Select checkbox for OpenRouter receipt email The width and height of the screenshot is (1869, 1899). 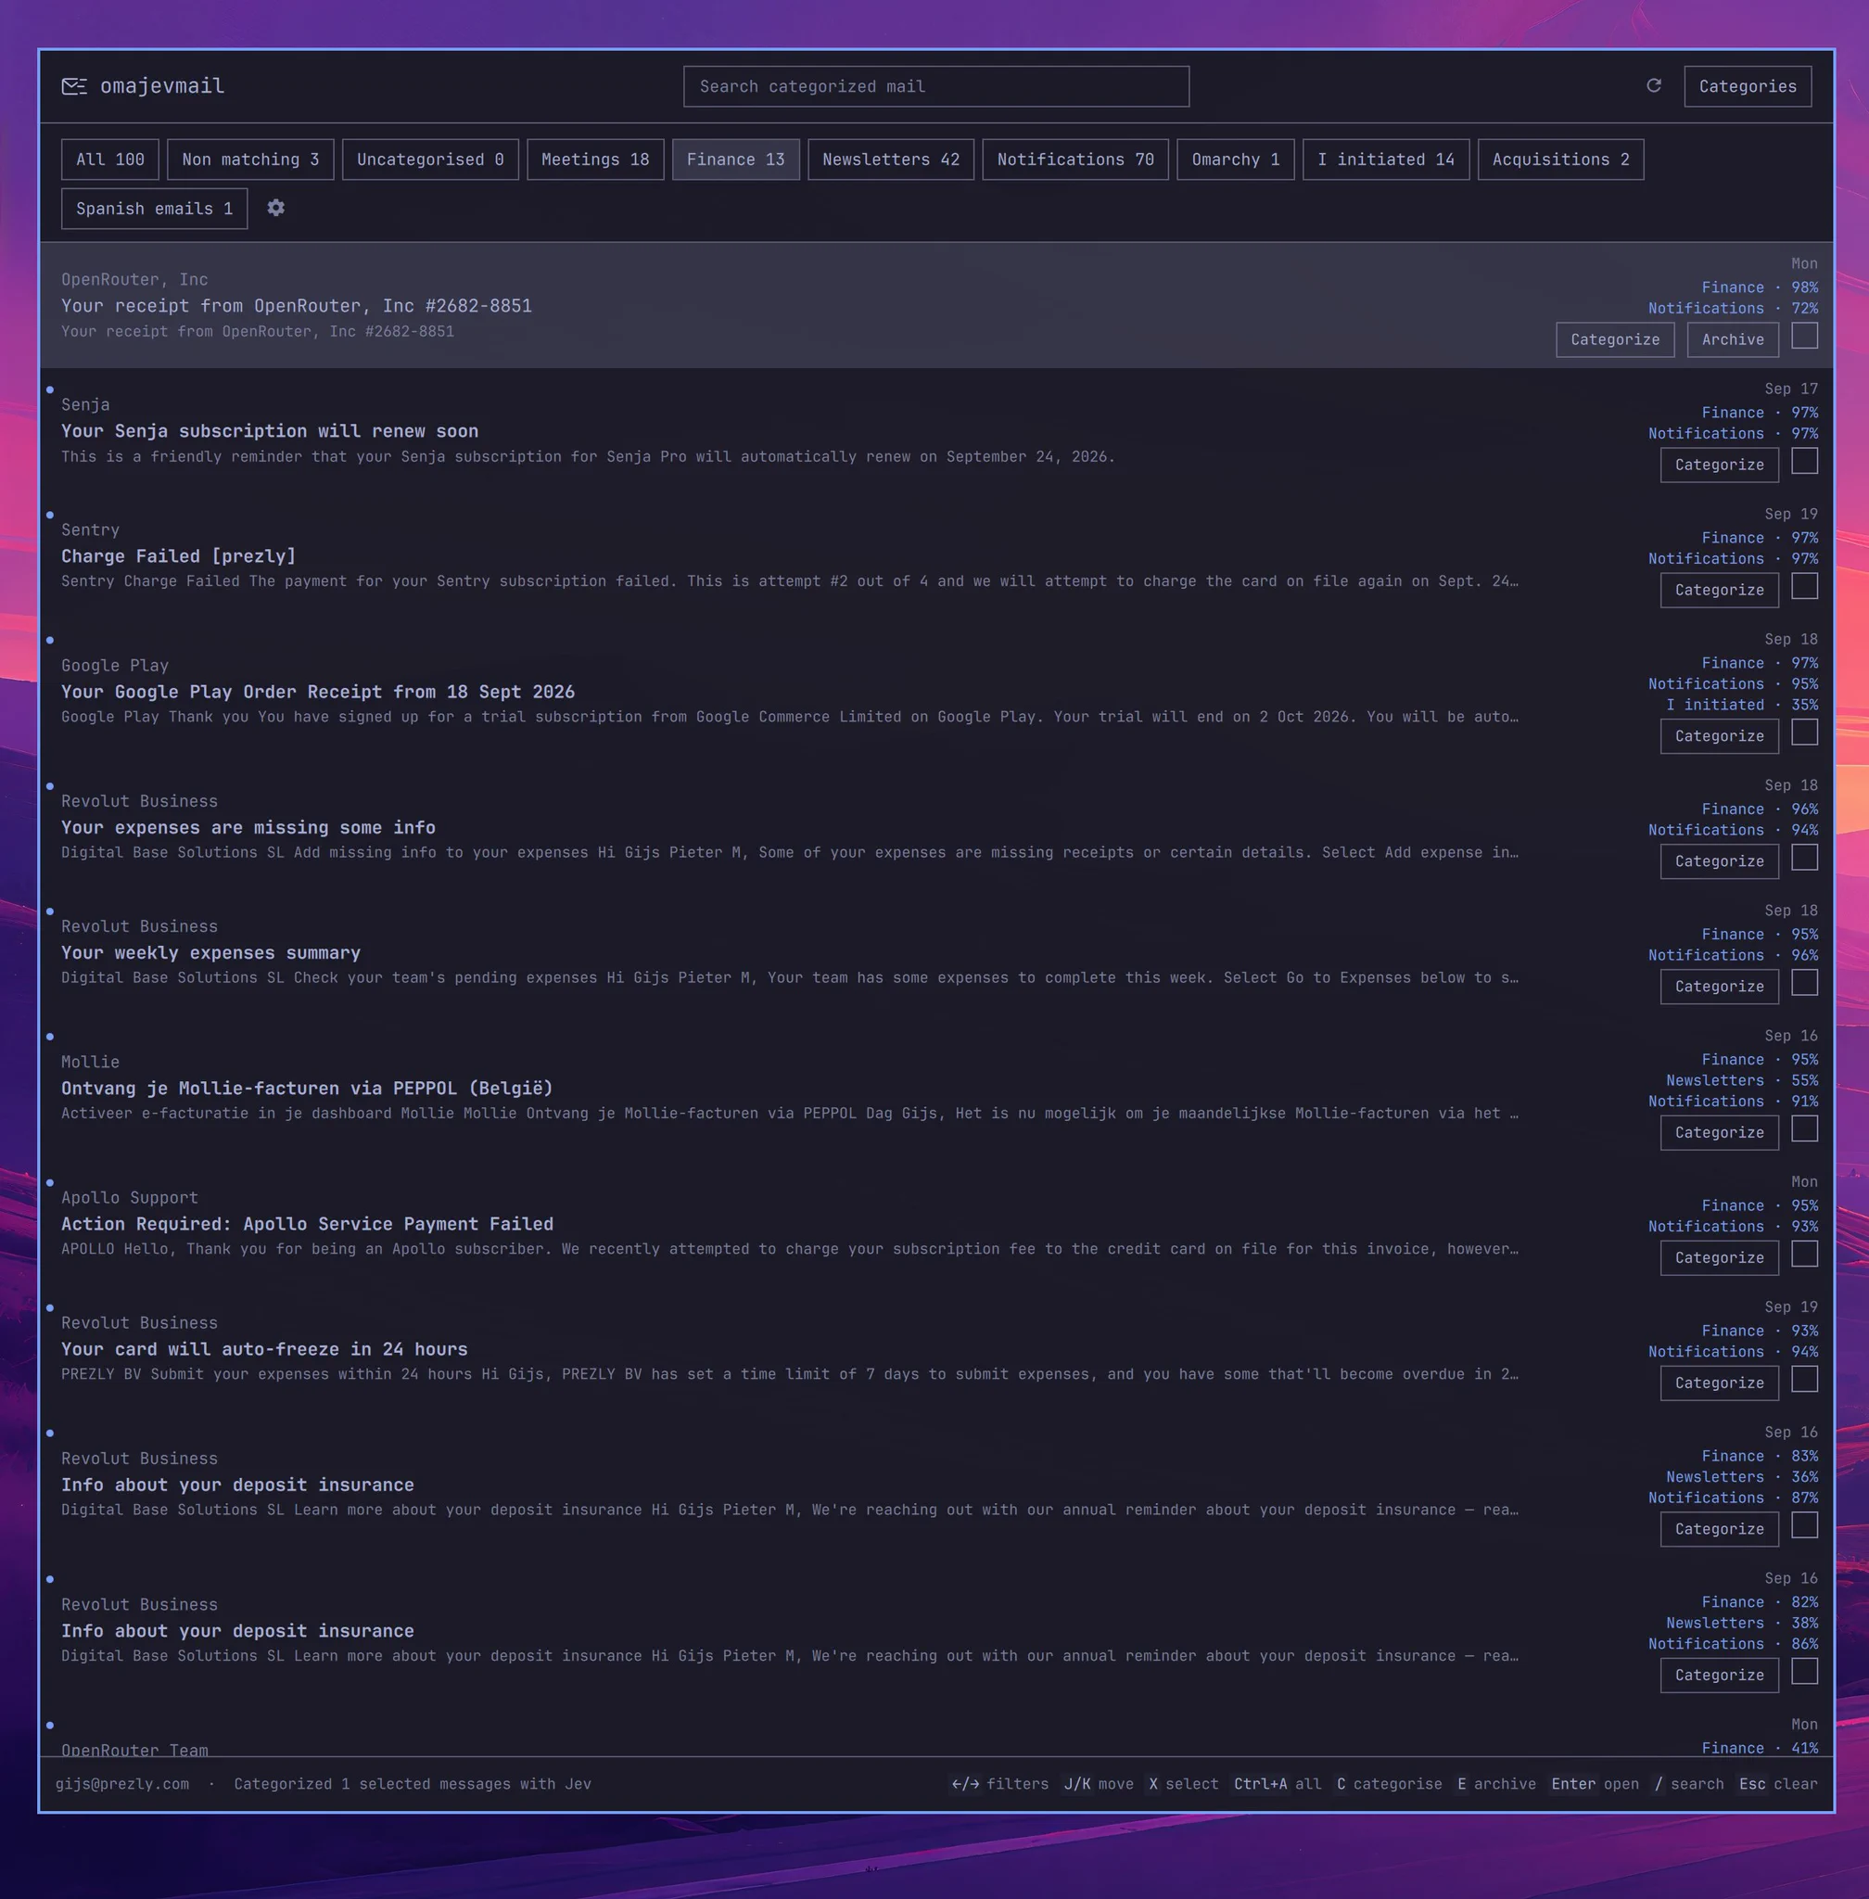click(1804, 336)
